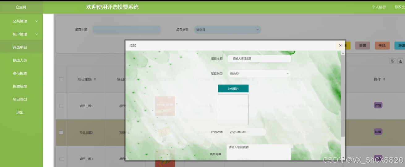Click the 评选时间 yyyy-MM-dd date field
Screen dimensions: 405x167
247,132
